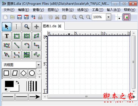
Task: Open the 图层(L) menu
Action: [53, 10]
